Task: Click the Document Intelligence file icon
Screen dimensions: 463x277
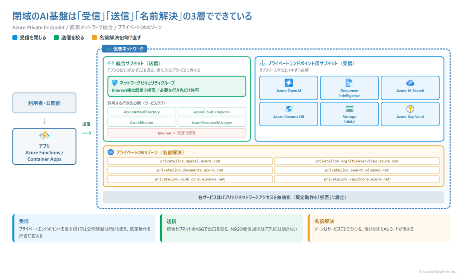Action: point(349,83)
